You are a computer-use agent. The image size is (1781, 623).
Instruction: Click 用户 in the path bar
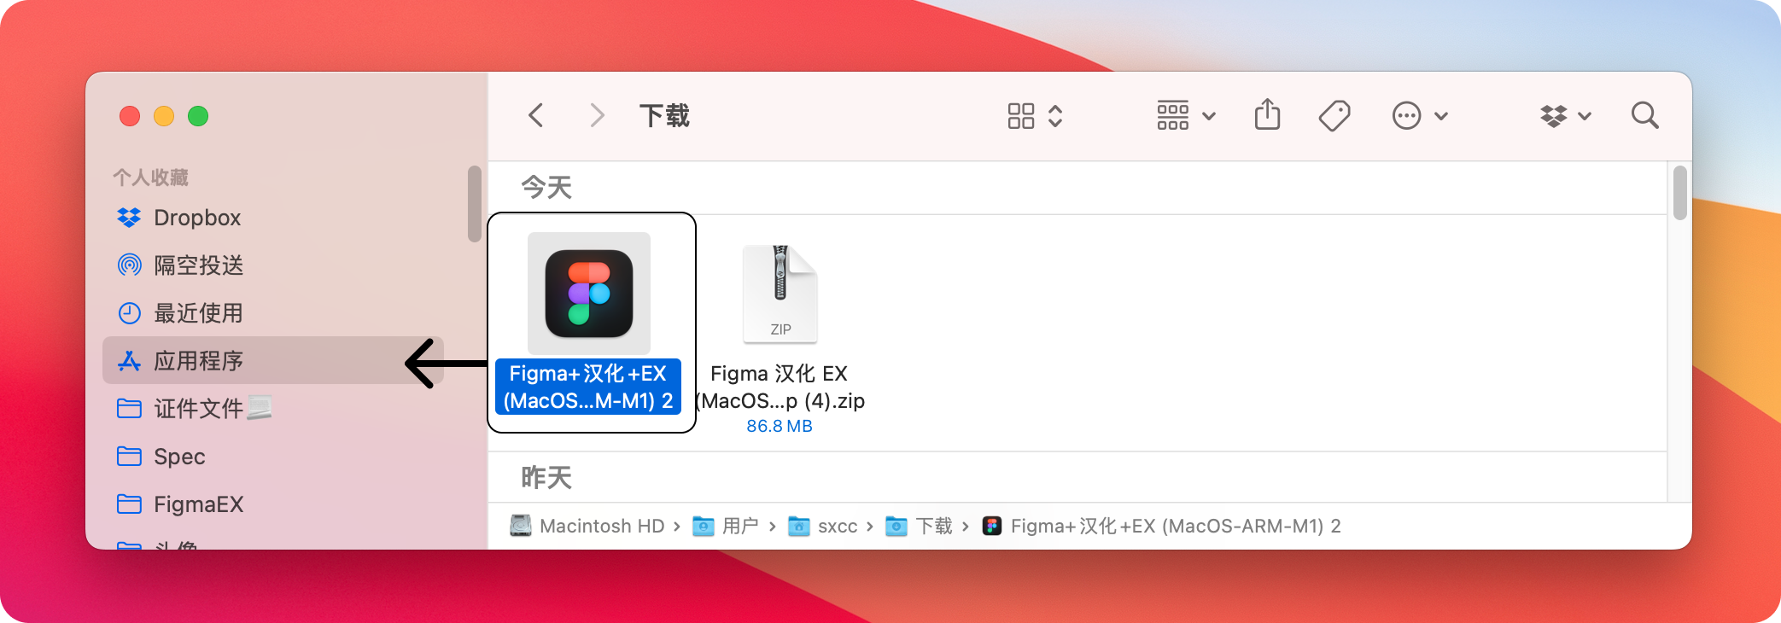[x=740, y=526]
